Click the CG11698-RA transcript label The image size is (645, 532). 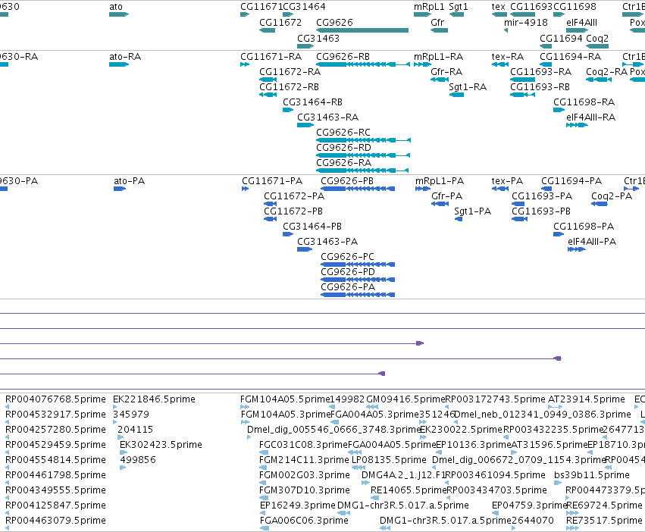584,102
